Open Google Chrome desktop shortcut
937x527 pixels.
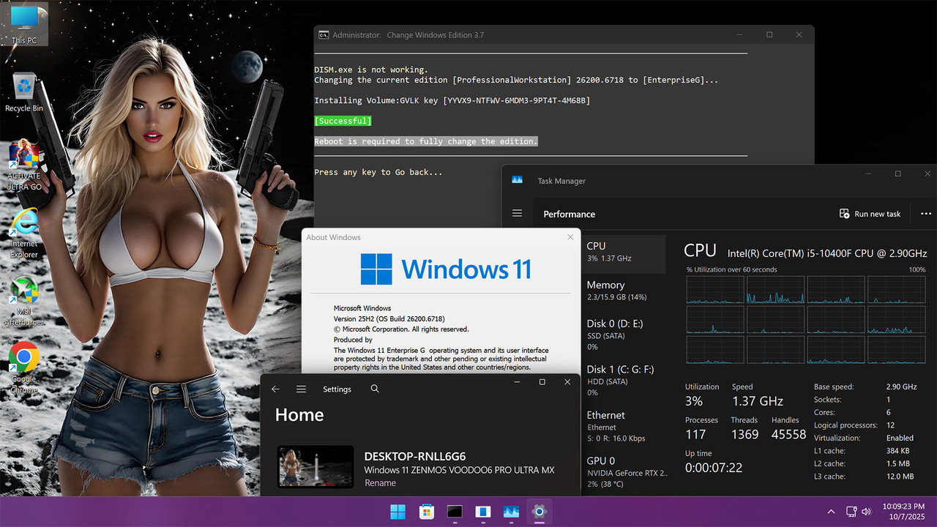[x=24, y=367]
